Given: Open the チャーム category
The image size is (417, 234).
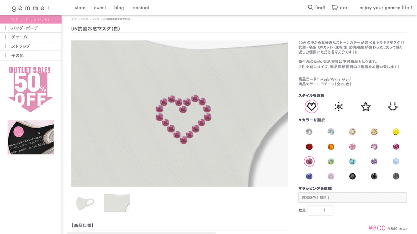Looking at the screenshot, I should (x=19, y=37).
